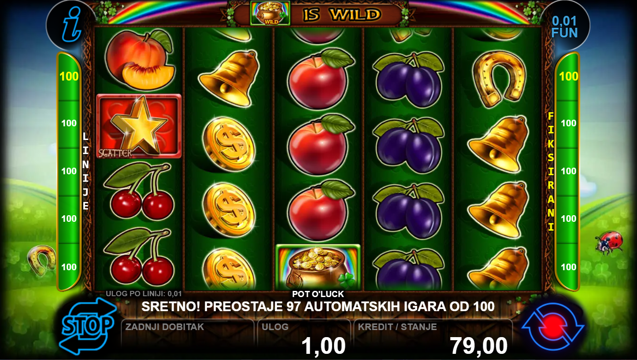
Task: Click the ladybug in the right background
Action: (x=609, y=242)
